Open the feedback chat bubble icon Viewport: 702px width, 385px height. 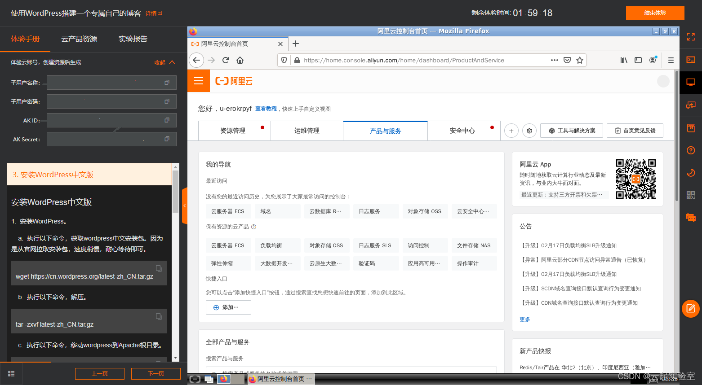(x=691, y=217)
